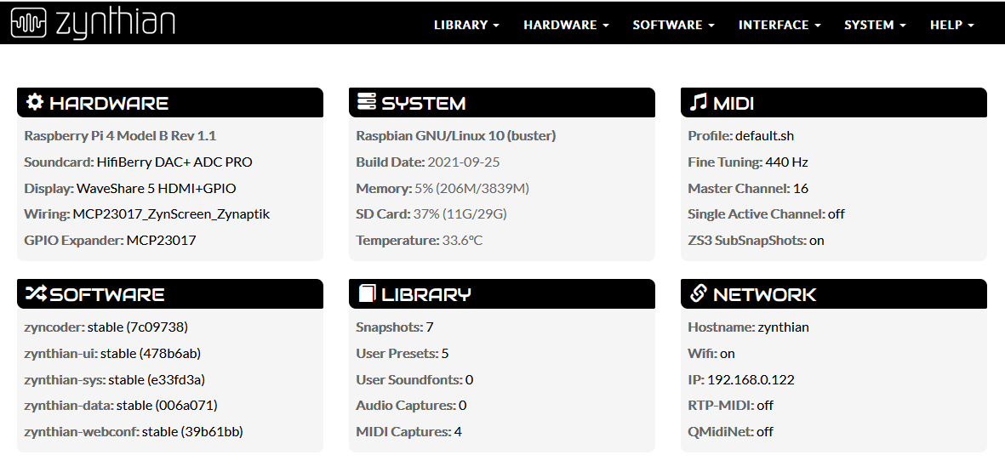Open the LIBRARY dropdown menu
This screenshot has width=1005, height=472.
[x=466, y=25]
